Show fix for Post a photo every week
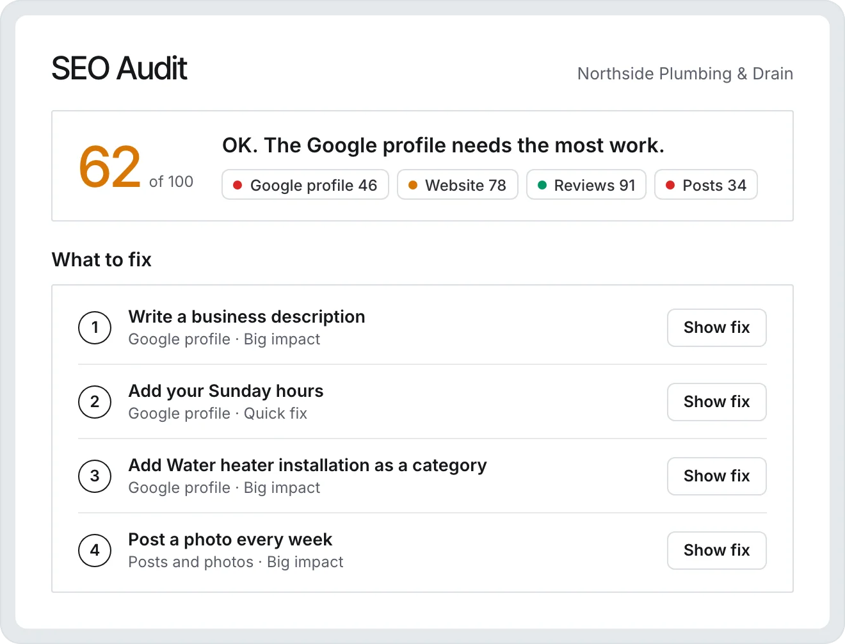This screenshot has width=845, height=644. click(x=716, y=551)
